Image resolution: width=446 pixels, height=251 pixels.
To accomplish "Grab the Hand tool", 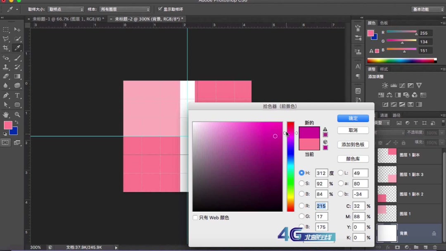I will coord(6,114).
